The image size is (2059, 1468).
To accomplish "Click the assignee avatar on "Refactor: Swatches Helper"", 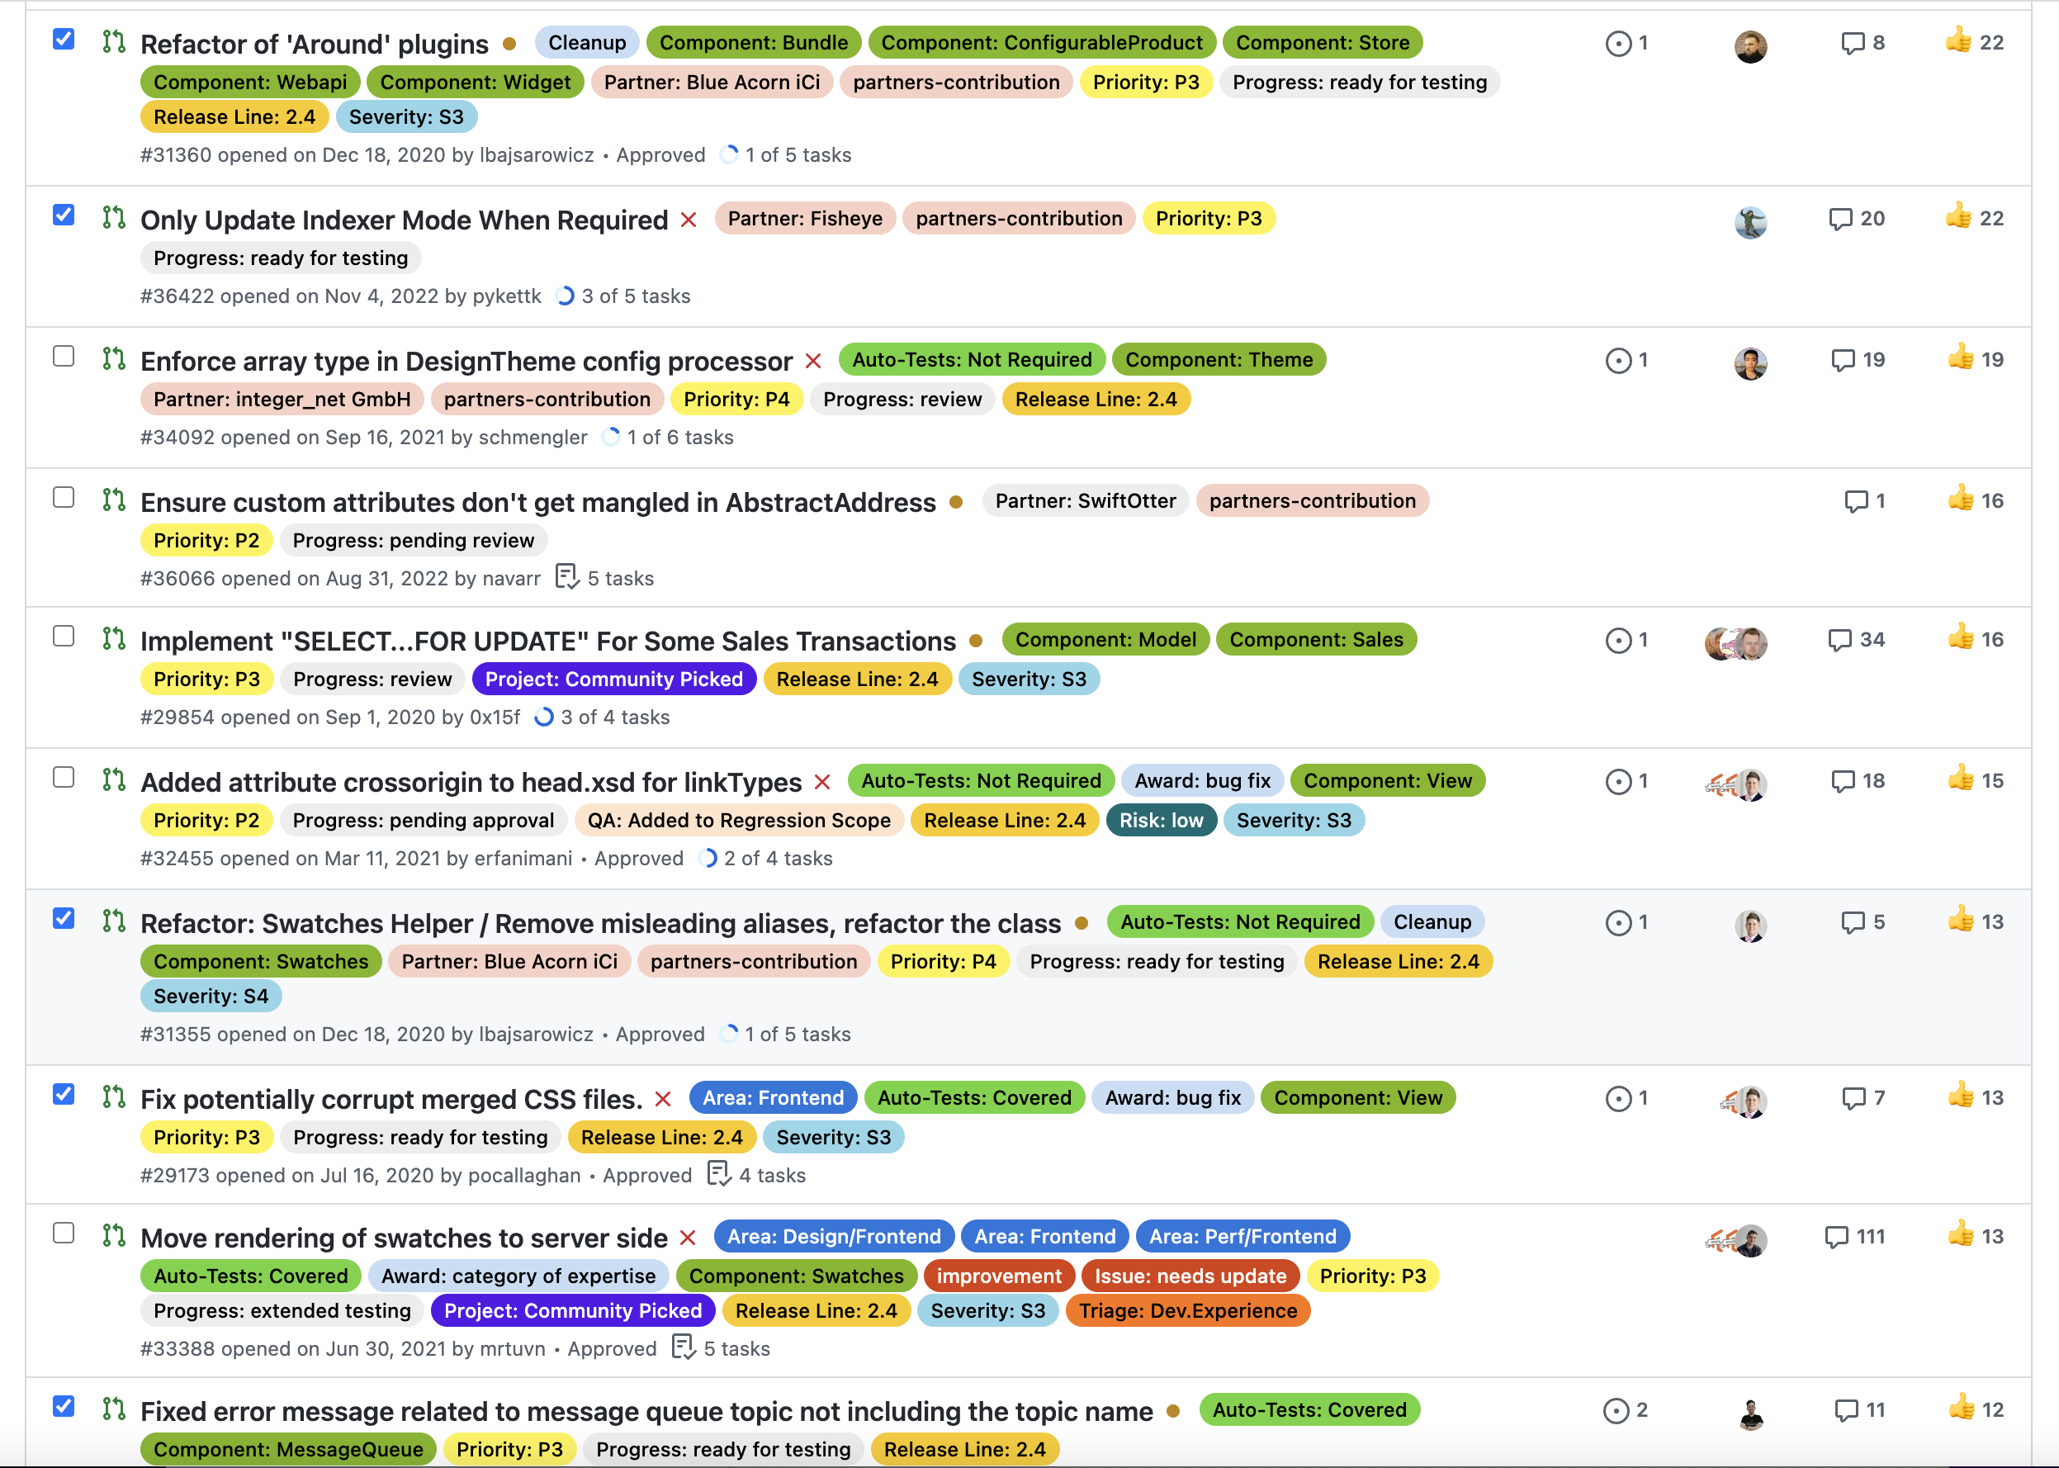I will pyautogui.click(x=1750, y=924).
